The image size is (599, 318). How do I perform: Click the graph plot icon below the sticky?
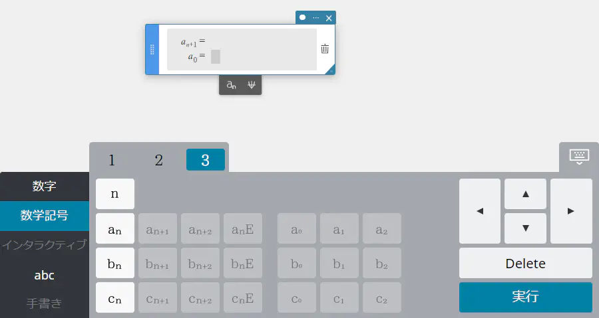[251, 85]
